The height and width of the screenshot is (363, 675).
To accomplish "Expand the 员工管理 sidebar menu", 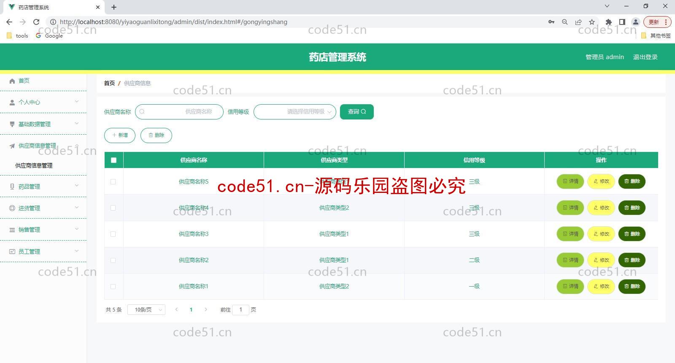I will (x=43, y=251).
